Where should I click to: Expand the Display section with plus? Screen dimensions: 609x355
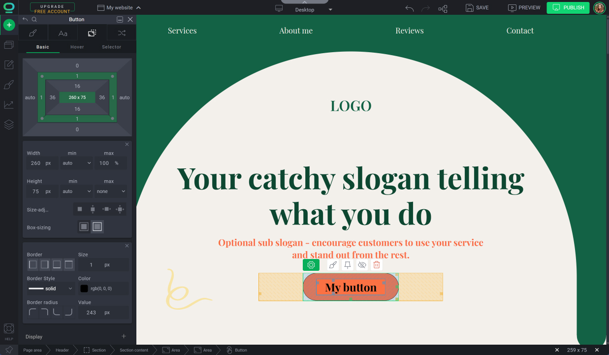tap(124, 336)
